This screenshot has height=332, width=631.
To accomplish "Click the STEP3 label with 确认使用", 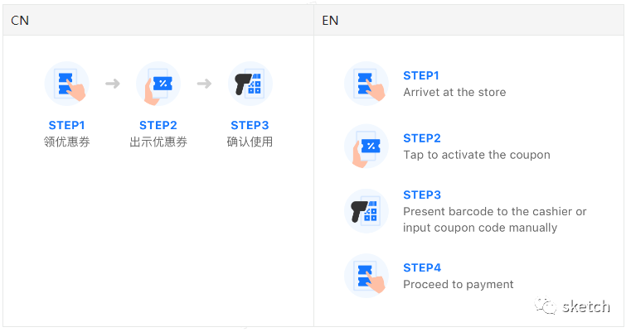I will [250, 126].
